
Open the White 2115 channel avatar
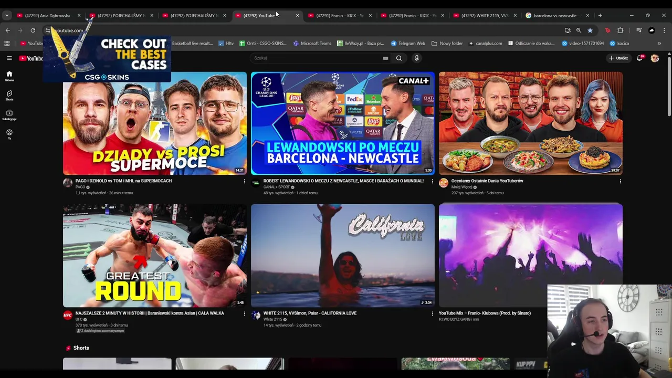click(x=256, y=315)
